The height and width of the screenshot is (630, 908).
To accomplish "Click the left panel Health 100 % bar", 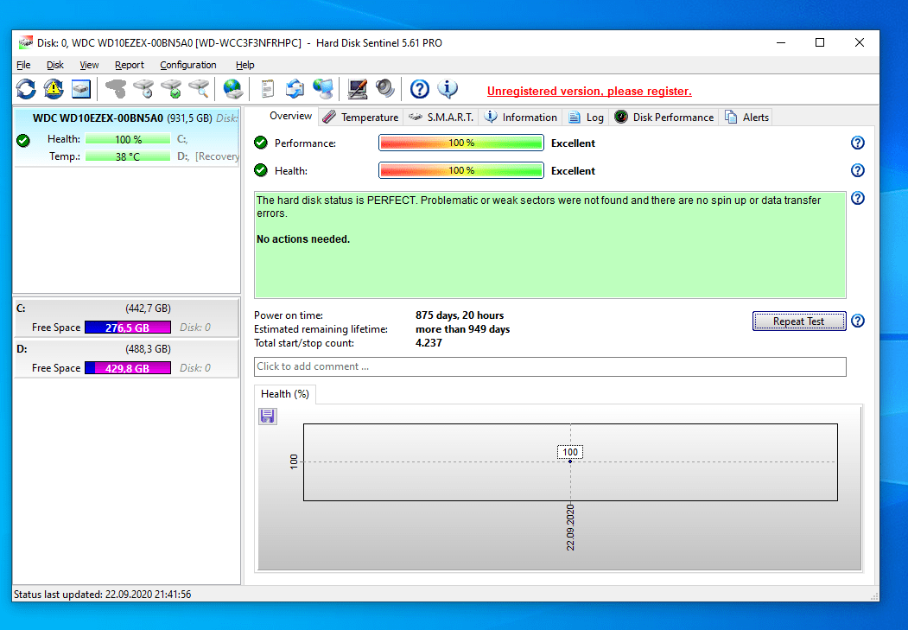I will coord(127,139).
